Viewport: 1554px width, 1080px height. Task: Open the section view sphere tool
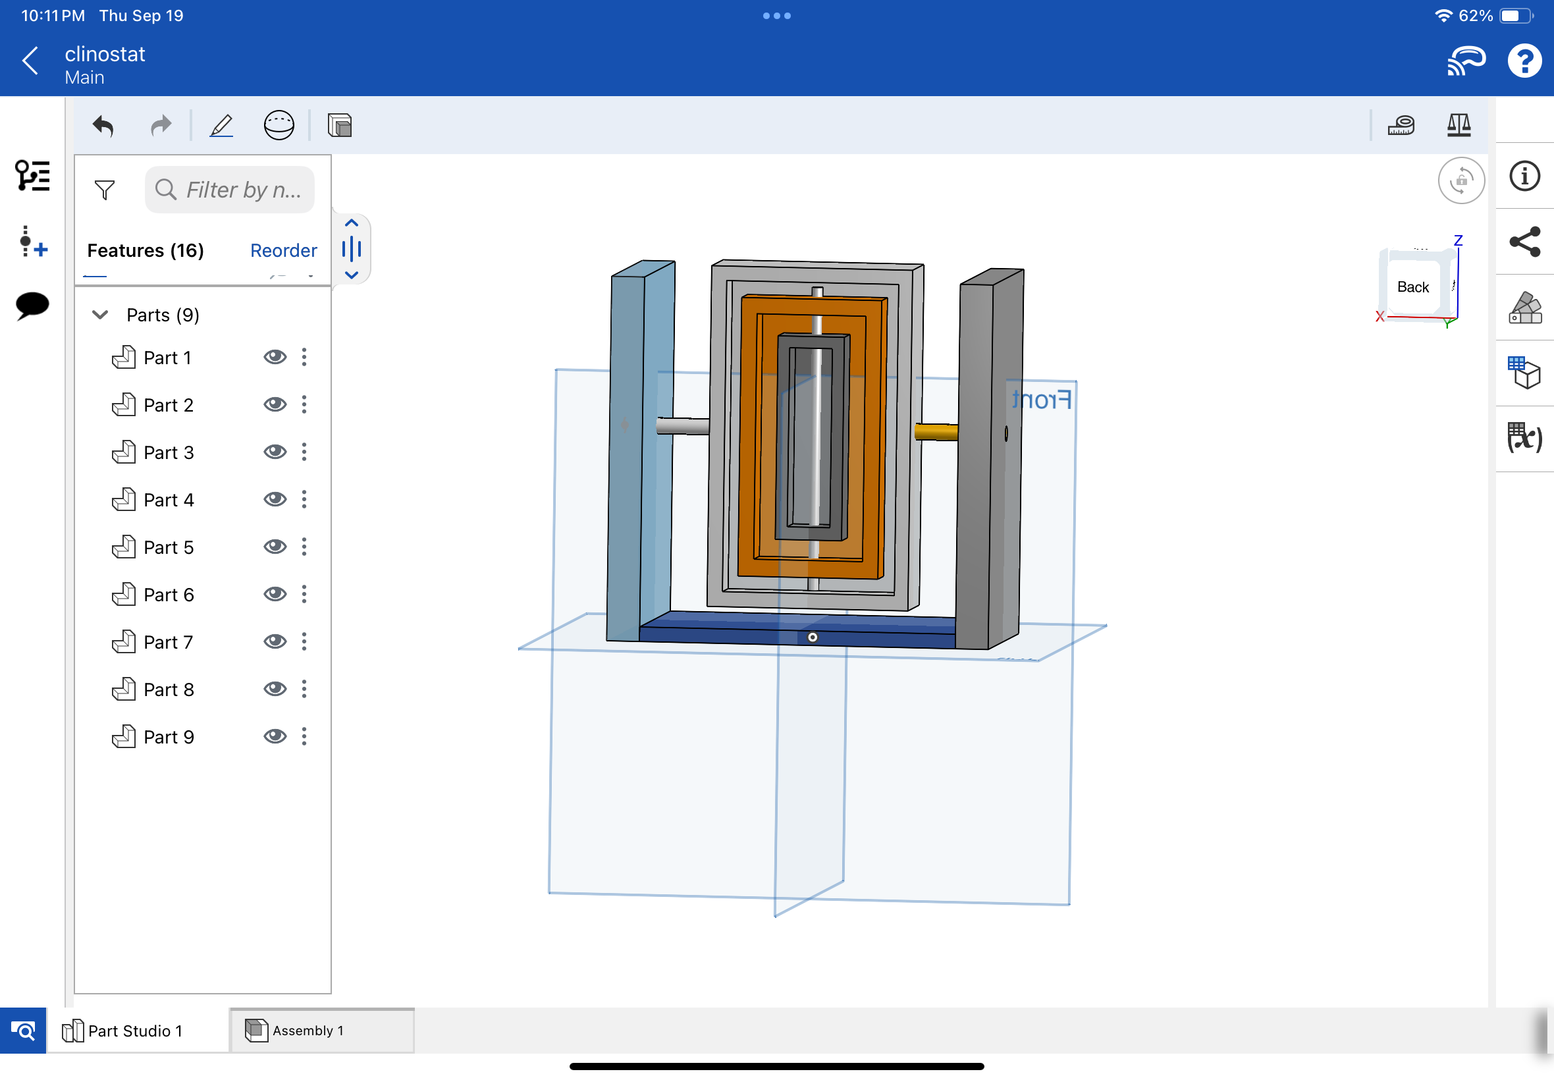pos(279,125)
